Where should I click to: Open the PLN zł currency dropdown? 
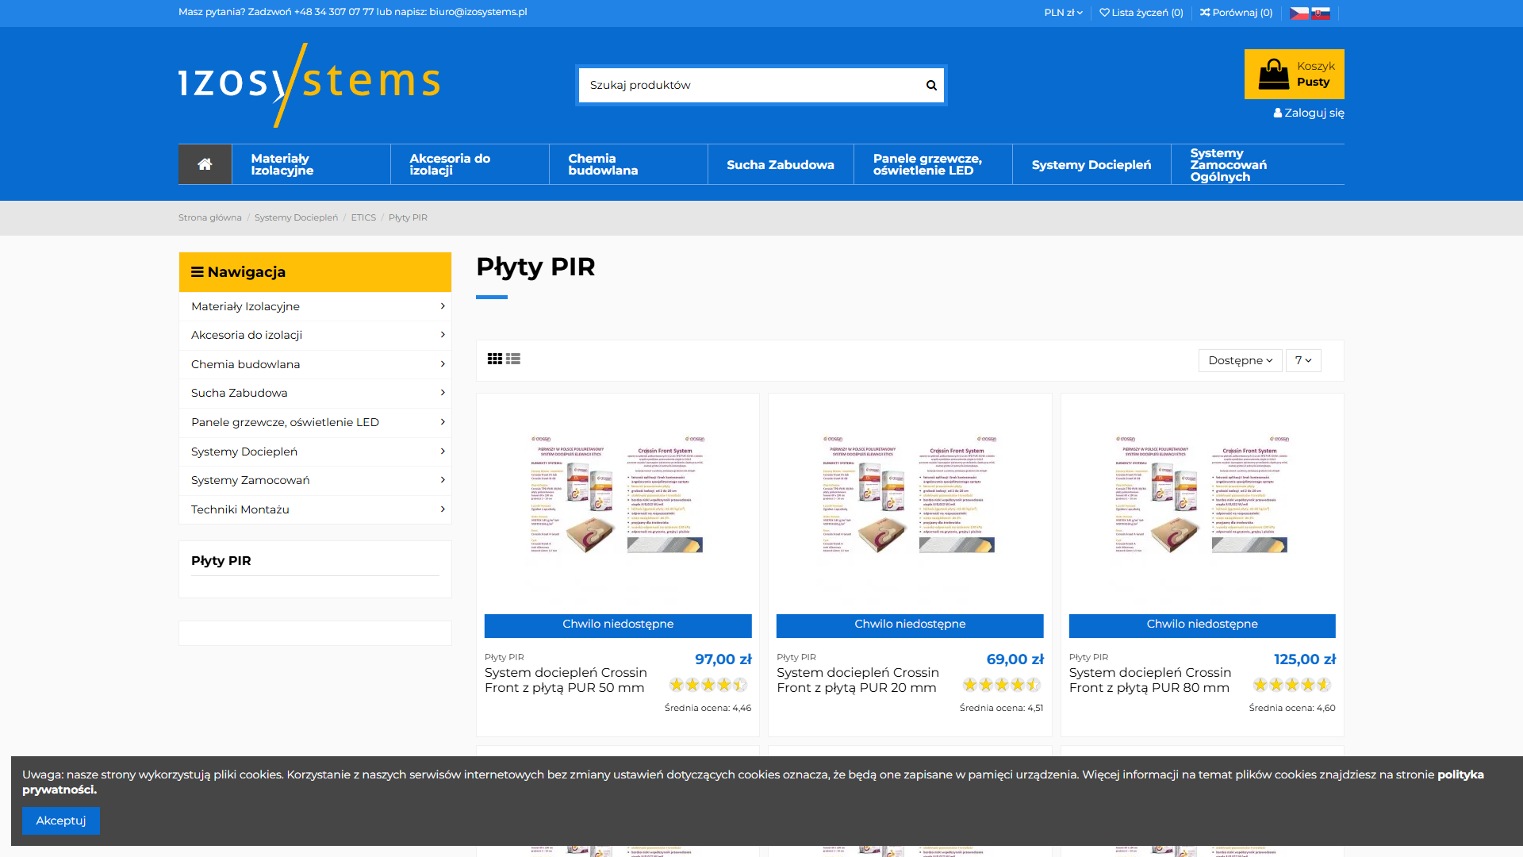1063,13
